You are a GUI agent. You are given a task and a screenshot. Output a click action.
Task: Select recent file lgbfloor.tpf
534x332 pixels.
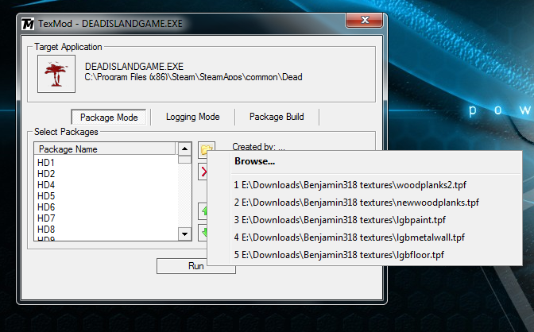[x=365, y=255]
